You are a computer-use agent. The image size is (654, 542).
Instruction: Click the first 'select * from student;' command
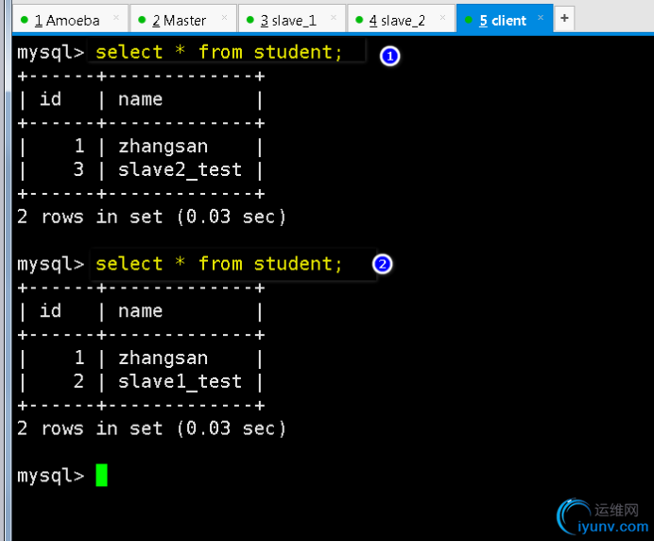(x=218, y=52)
